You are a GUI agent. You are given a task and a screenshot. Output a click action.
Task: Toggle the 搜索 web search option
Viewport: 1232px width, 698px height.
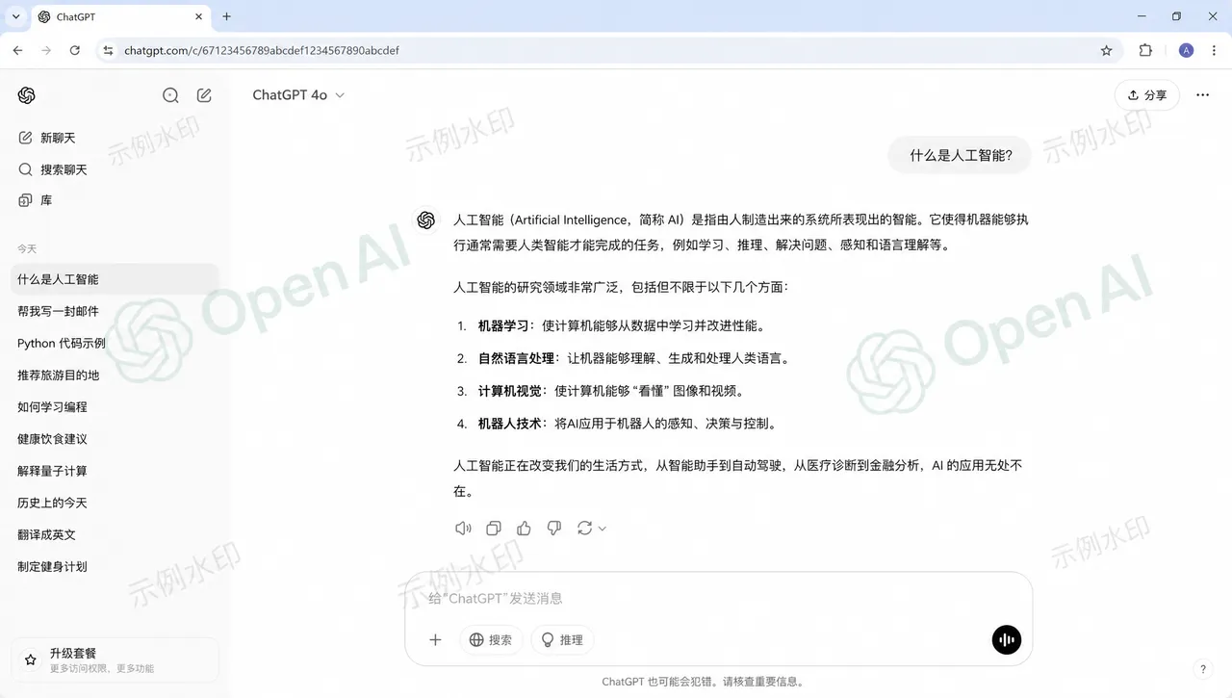491,640
